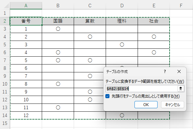This screenshot has height=129, width=193.
Task: Click the circle mark in cell B3
Action: 58,29
